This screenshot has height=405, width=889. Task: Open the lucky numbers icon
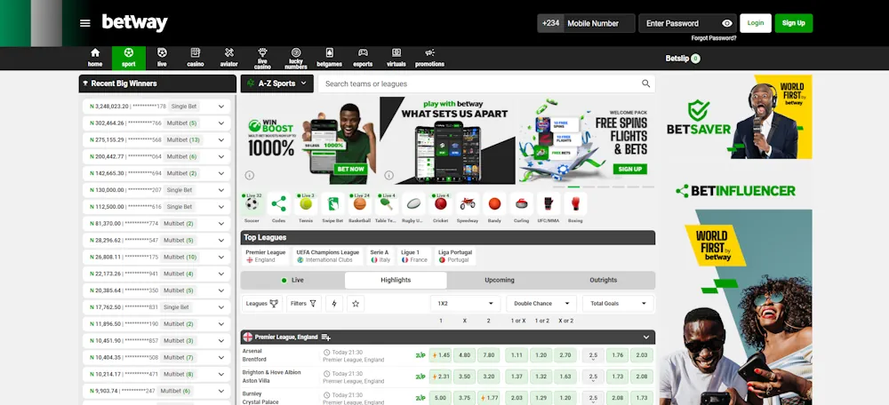[x=296, y=52]
